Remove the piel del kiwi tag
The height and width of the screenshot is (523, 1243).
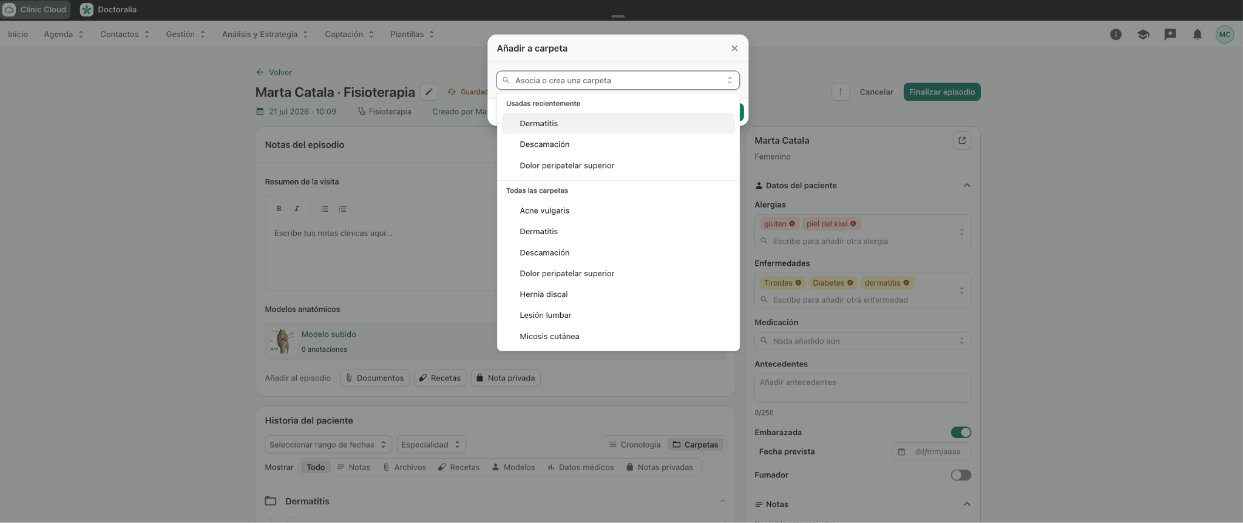pyautogui.click(x=853, y=224)
